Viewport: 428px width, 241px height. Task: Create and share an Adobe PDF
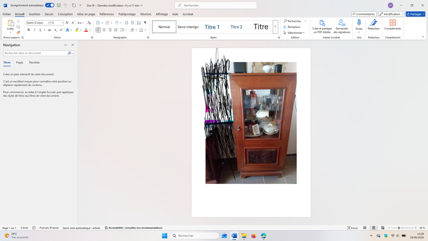point(322,27)
